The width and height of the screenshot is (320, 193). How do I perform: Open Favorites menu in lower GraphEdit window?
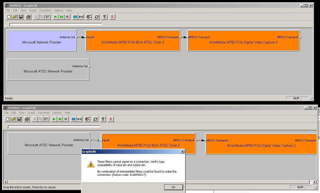pos(44,113)
